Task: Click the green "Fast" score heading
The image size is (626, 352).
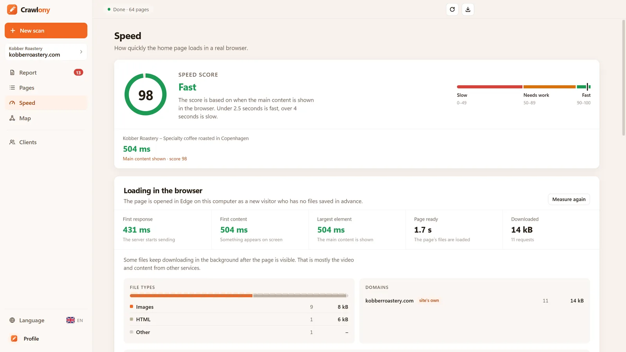Action: pyautogui.click(x=187, y=87)
